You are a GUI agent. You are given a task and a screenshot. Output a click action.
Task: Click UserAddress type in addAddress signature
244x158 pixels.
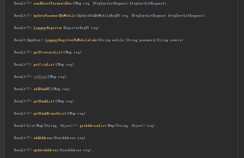click(x=65, y=138)
